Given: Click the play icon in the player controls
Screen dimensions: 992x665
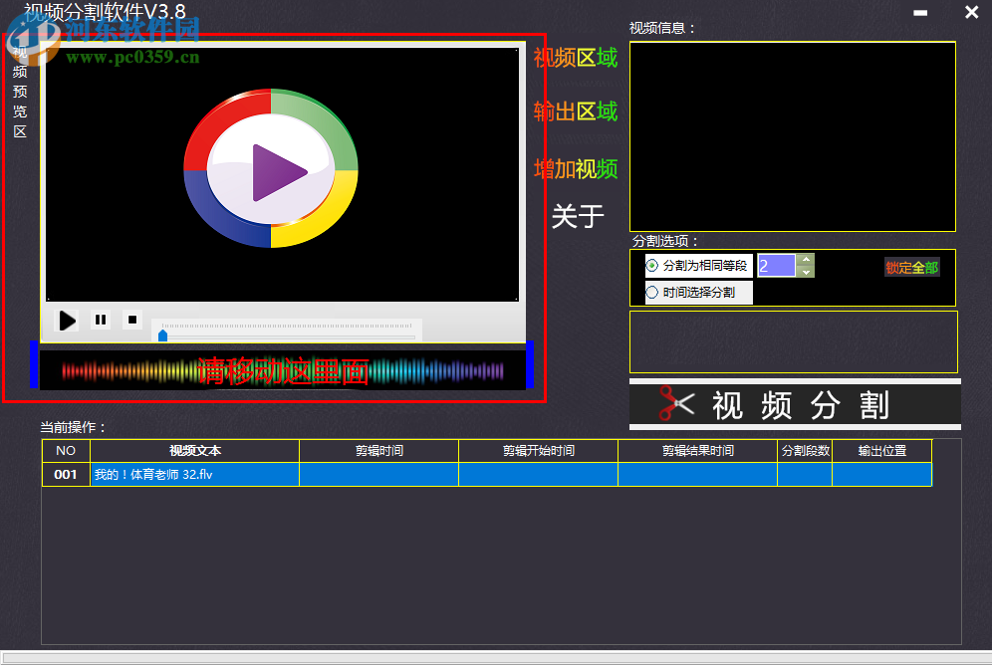Looking at the screenshot, I should point(67,321).
